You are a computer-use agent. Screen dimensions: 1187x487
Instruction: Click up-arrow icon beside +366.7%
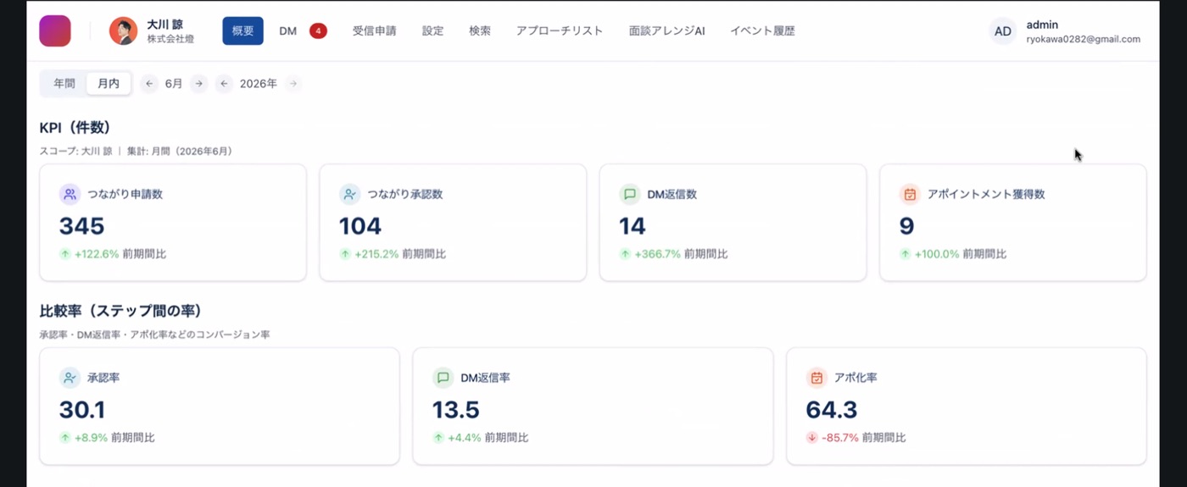pyautogui.click(x=625, y=254)
